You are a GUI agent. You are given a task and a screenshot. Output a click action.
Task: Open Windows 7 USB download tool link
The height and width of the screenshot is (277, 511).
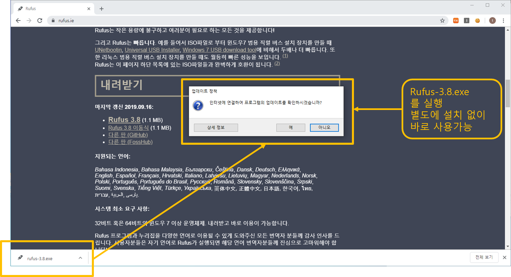[x=220, y=50]
